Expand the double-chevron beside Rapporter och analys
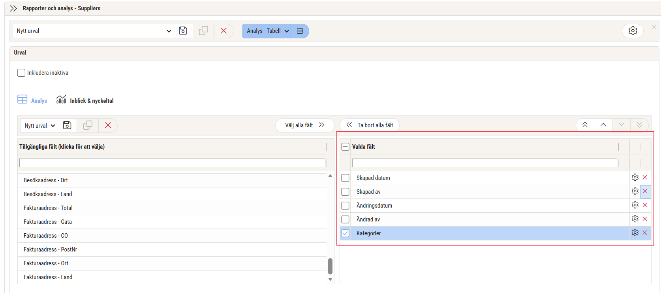 13,8
